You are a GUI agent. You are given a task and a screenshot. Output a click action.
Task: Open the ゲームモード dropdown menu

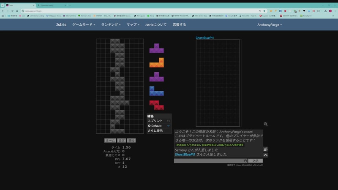coord(84,24)
